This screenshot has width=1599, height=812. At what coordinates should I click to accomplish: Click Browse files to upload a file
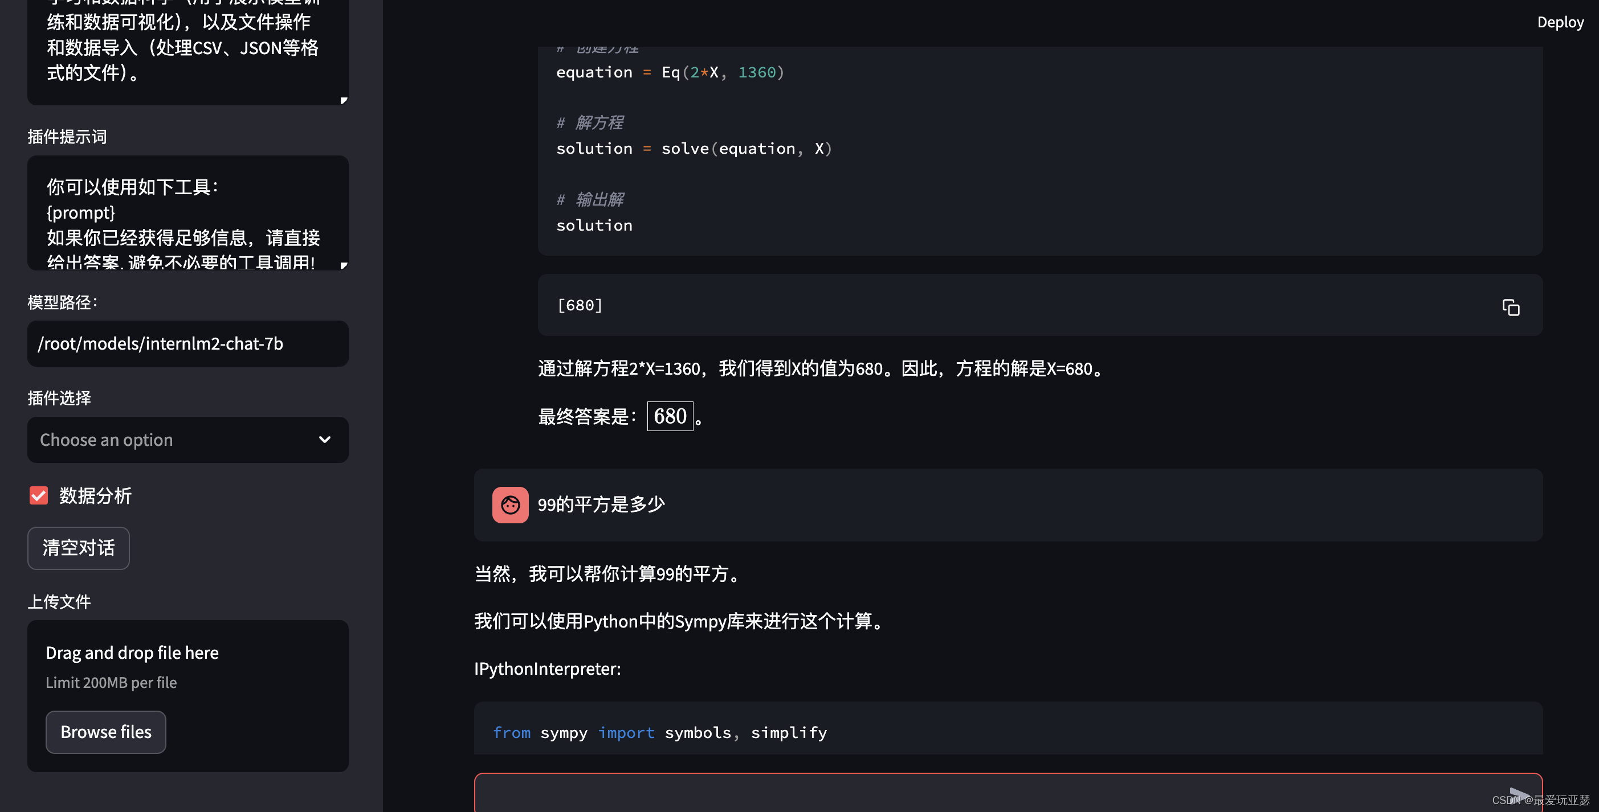coord(105,732)
